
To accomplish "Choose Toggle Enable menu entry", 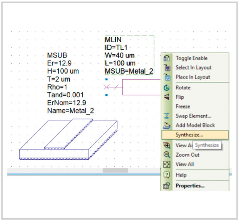I will click(192, 58).
